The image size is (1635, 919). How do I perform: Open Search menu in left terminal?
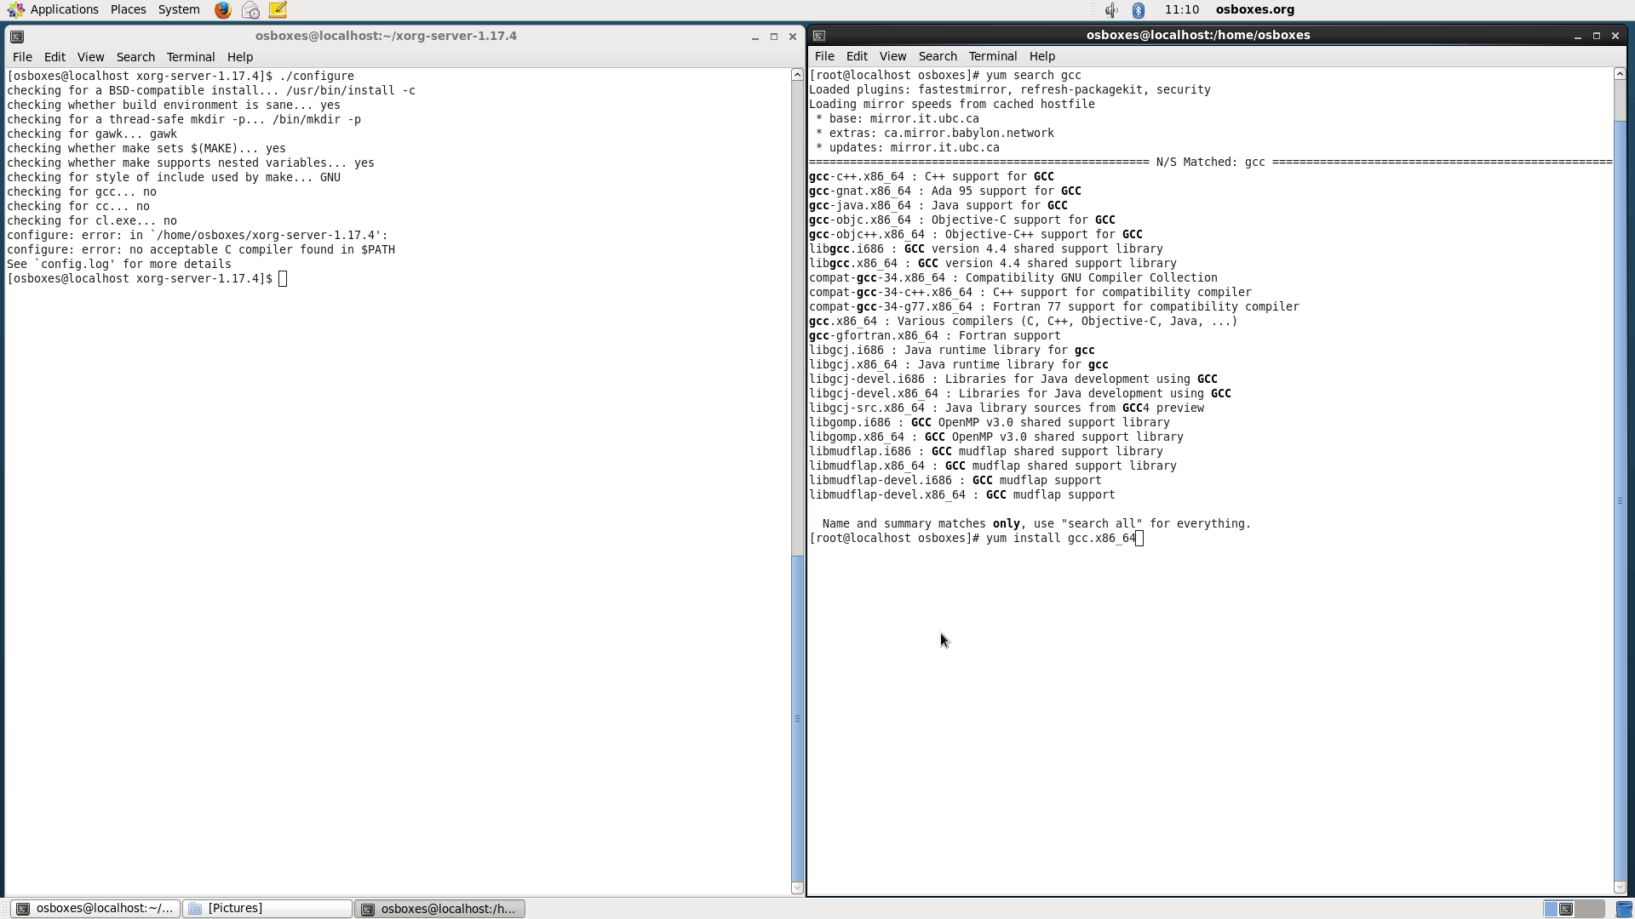pyautogui.click(x=135, y=57)
